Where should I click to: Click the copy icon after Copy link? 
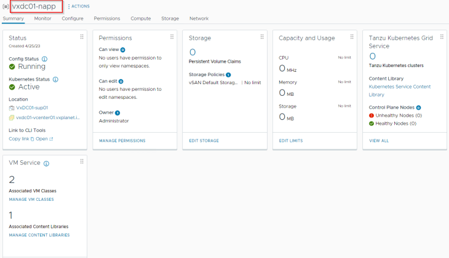32,139
